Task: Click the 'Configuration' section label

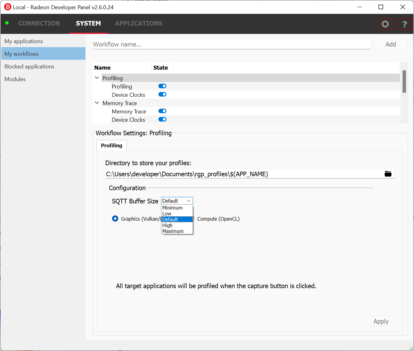Action: 127,188
